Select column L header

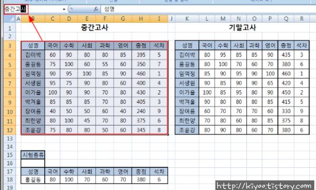pos(207,19)
